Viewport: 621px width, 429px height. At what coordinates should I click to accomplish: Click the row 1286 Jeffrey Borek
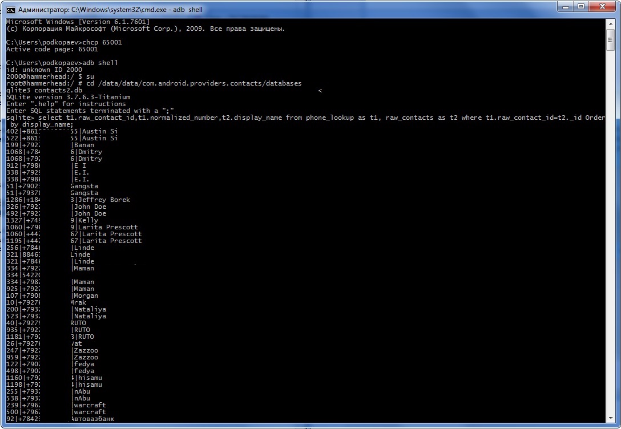[x=68, y=200]
